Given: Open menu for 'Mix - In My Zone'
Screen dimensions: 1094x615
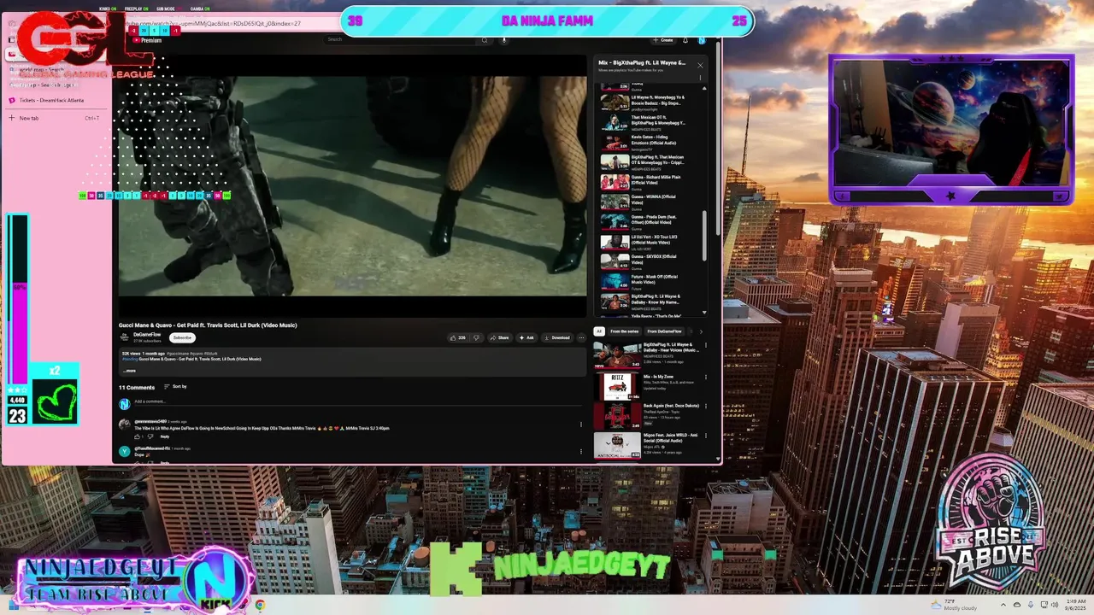Looking at the screenshot, I should point(706,377).
